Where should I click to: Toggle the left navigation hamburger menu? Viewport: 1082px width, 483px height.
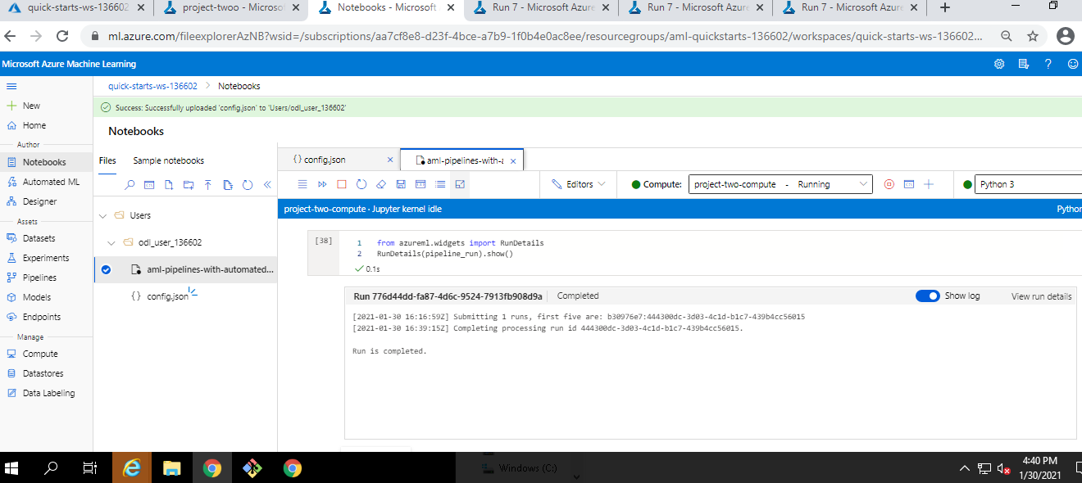pyautogui.click(x=11, y=86)
